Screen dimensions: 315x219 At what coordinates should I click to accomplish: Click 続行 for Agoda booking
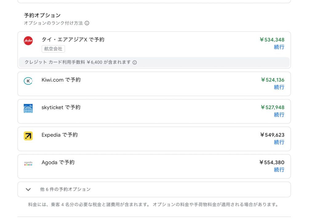279,170
